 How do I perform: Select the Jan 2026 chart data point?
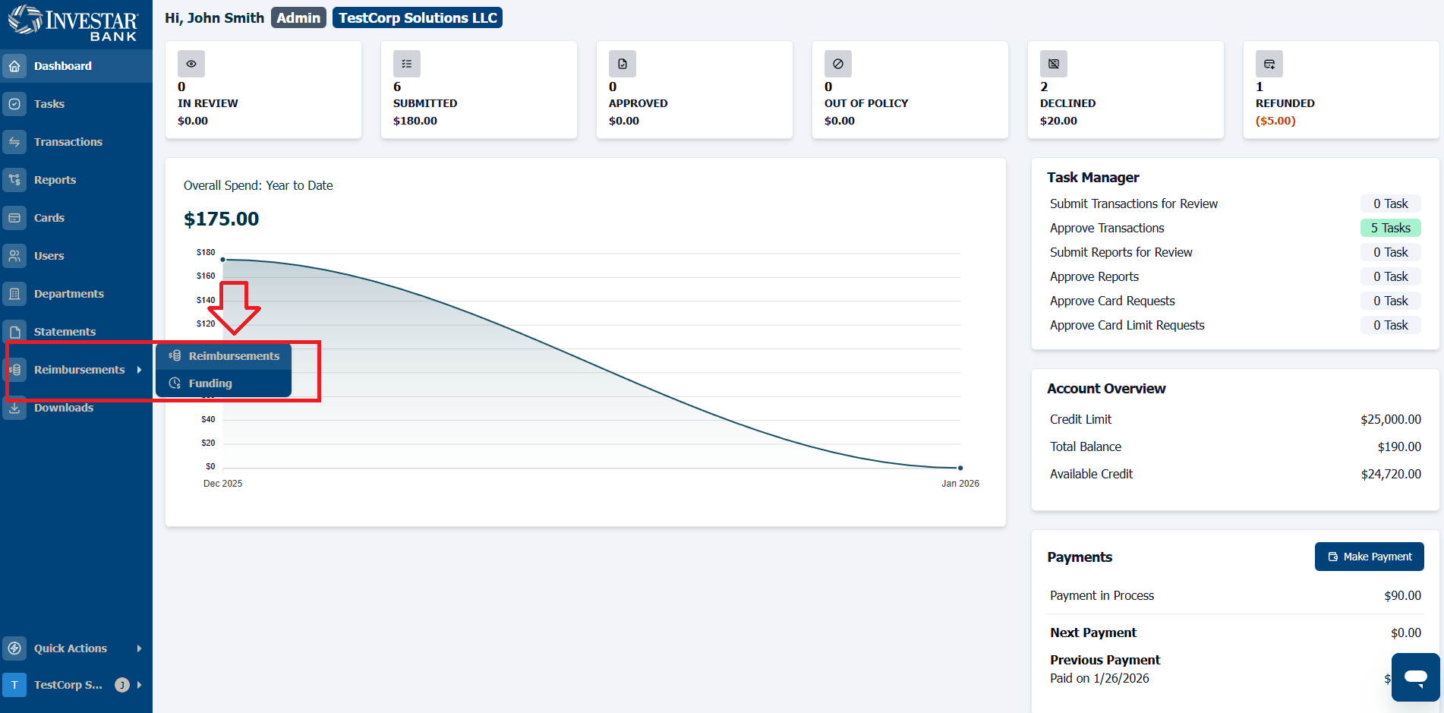click(960, 468)
